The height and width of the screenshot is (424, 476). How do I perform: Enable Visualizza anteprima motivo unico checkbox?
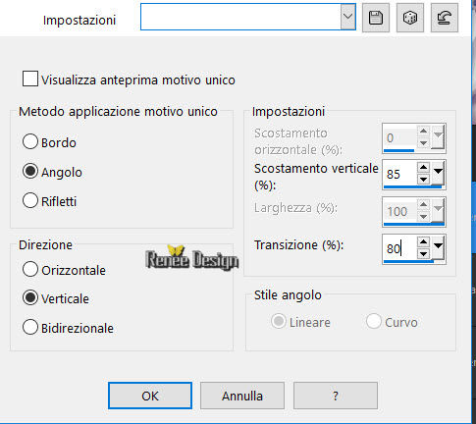[30, 79]
